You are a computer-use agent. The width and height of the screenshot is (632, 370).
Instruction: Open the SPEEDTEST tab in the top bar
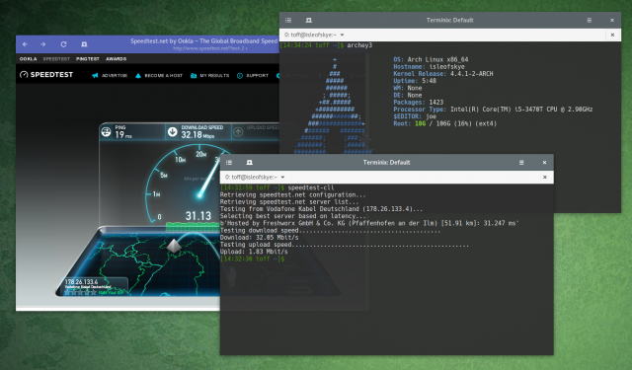(56, 59)
